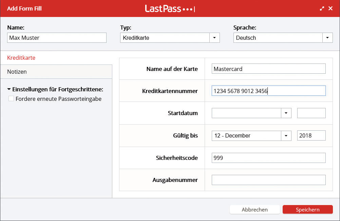Click the LastPass logo
Screen dimensions: 340x221
[170, 9]
